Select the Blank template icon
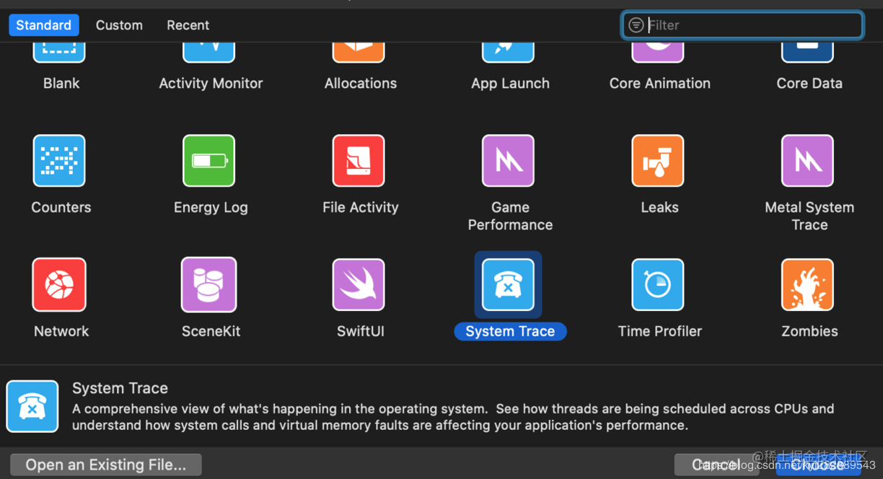This screenshot has height=479, width=883. pos(59,53)
